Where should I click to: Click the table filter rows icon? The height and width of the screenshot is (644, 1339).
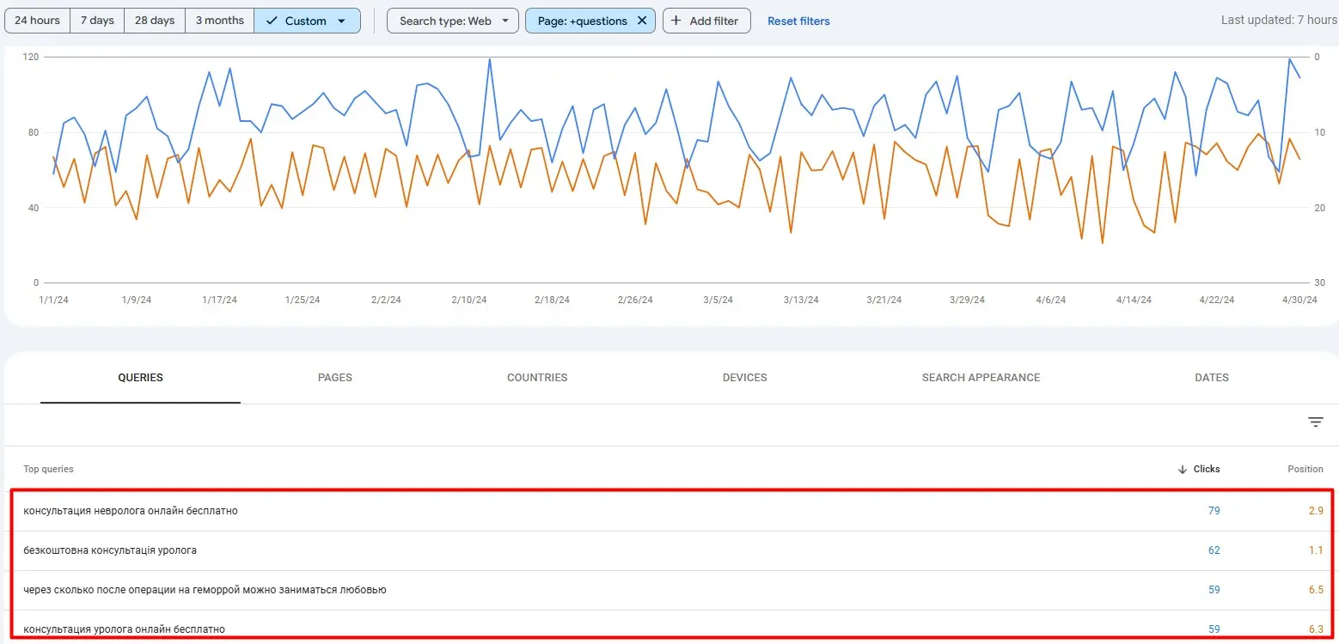pyautogui.click(x=1316, y=422)
